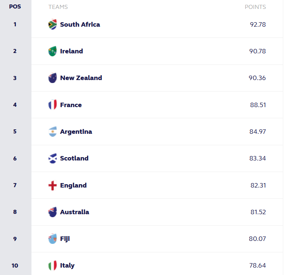Viewport: 294px width, 275px height.
Task: Click position number 10 in the rankings
Action: coord(15,265)
